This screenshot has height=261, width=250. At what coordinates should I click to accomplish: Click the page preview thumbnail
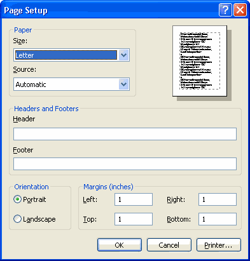coord(200,61)
